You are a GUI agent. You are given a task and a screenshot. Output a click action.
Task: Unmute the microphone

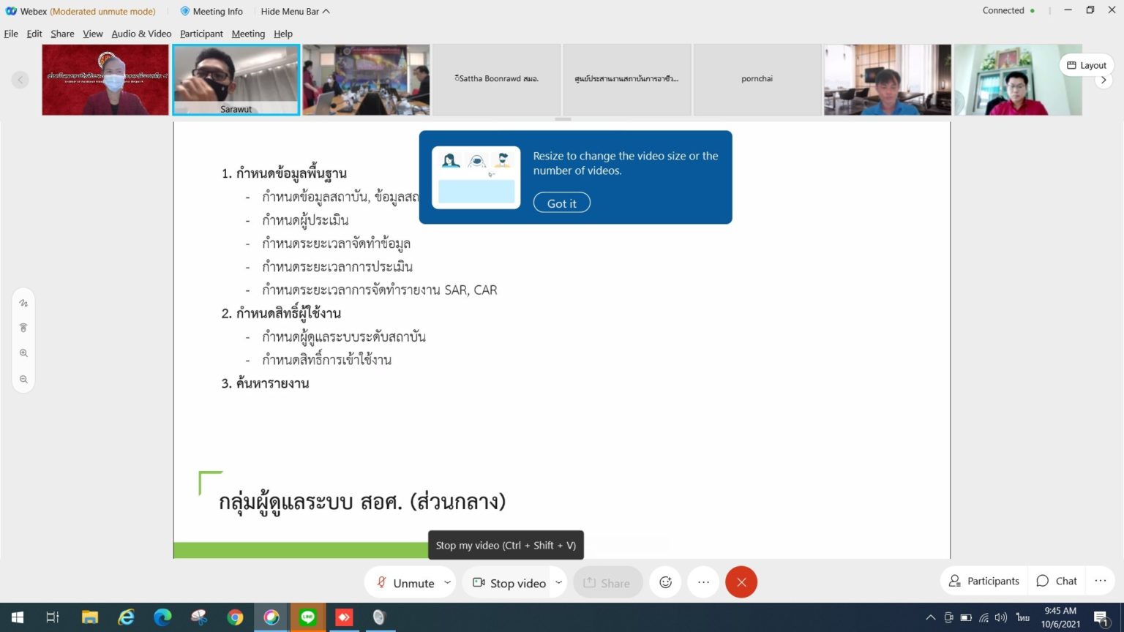pos(405,583)
